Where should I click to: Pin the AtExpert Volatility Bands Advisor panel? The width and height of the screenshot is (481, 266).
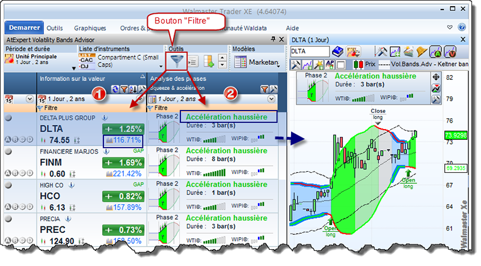click(x=273, y=39)
